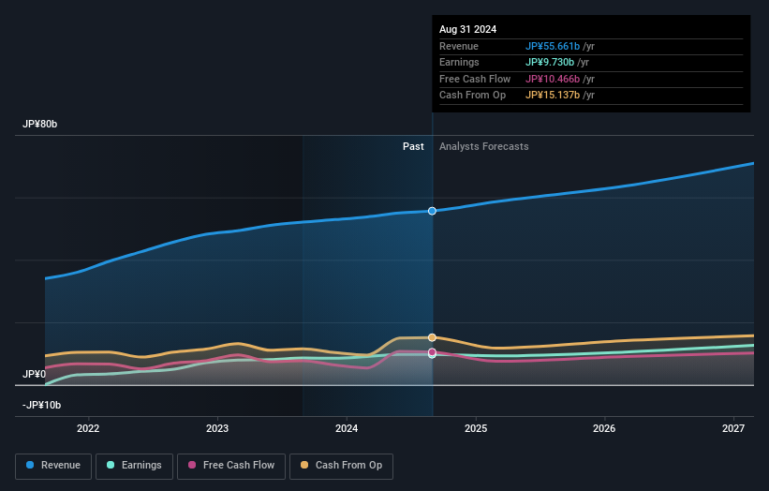Select the 2027 x-axis label

(x=733, y=428)
